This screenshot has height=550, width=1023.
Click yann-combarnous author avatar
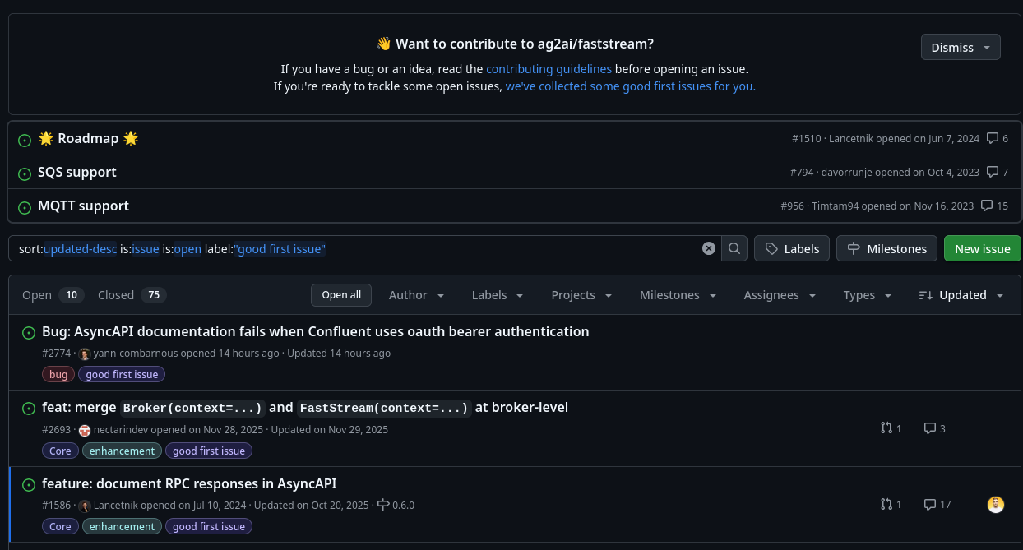click(x=85, y=354)
